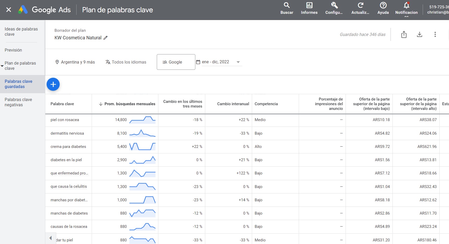The width and height of the screenshot is (449, 244).
Task: Click the share plan icon
Action: 404,34
